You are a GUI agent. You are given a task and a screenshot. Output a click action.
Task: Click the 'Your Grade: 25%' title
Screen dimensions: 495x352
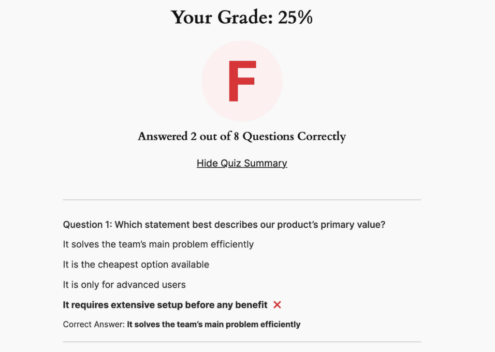point(242,17)
